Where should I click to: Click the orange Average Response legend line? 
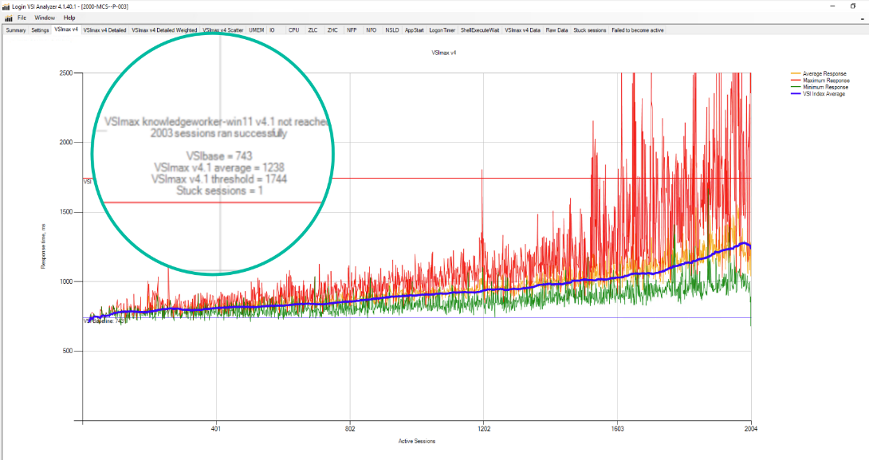[796, 73]
